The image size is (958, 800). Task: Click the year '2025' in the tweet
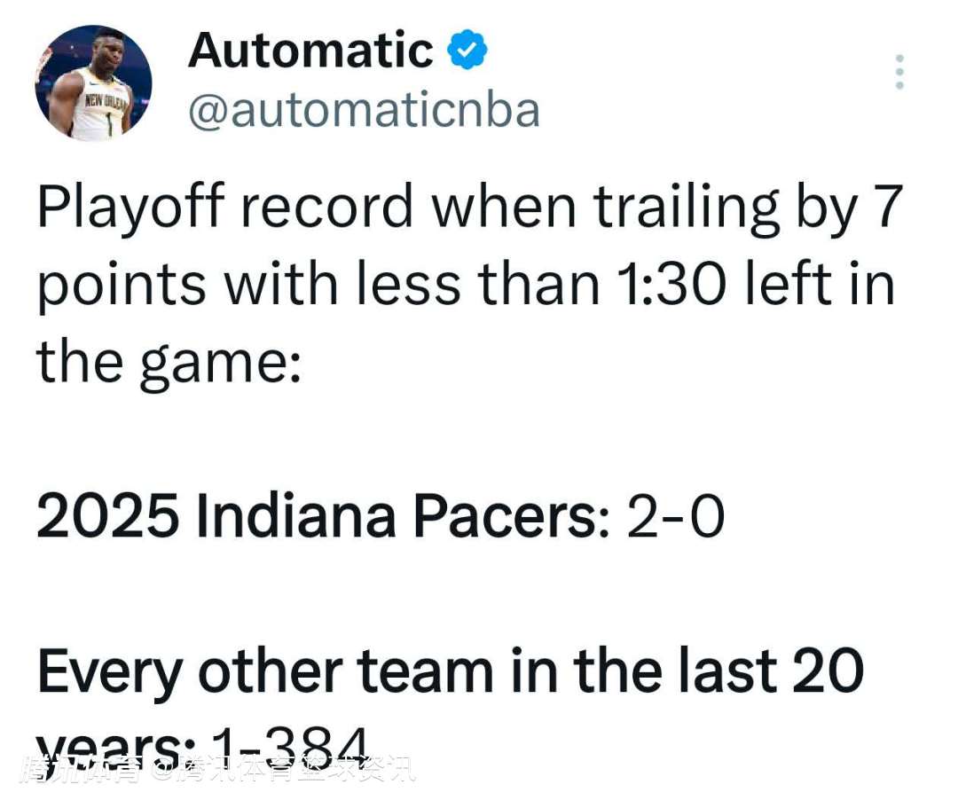tap(108, 517)
